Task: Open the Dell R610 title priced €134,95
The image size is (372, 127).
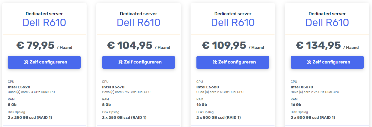Action: click(327, 23)
